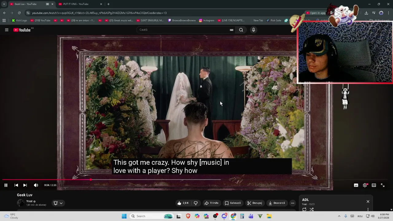This screenshot has height=221, width=393.
Task: Open more actions three-dot menu
Action: [293, 203]
